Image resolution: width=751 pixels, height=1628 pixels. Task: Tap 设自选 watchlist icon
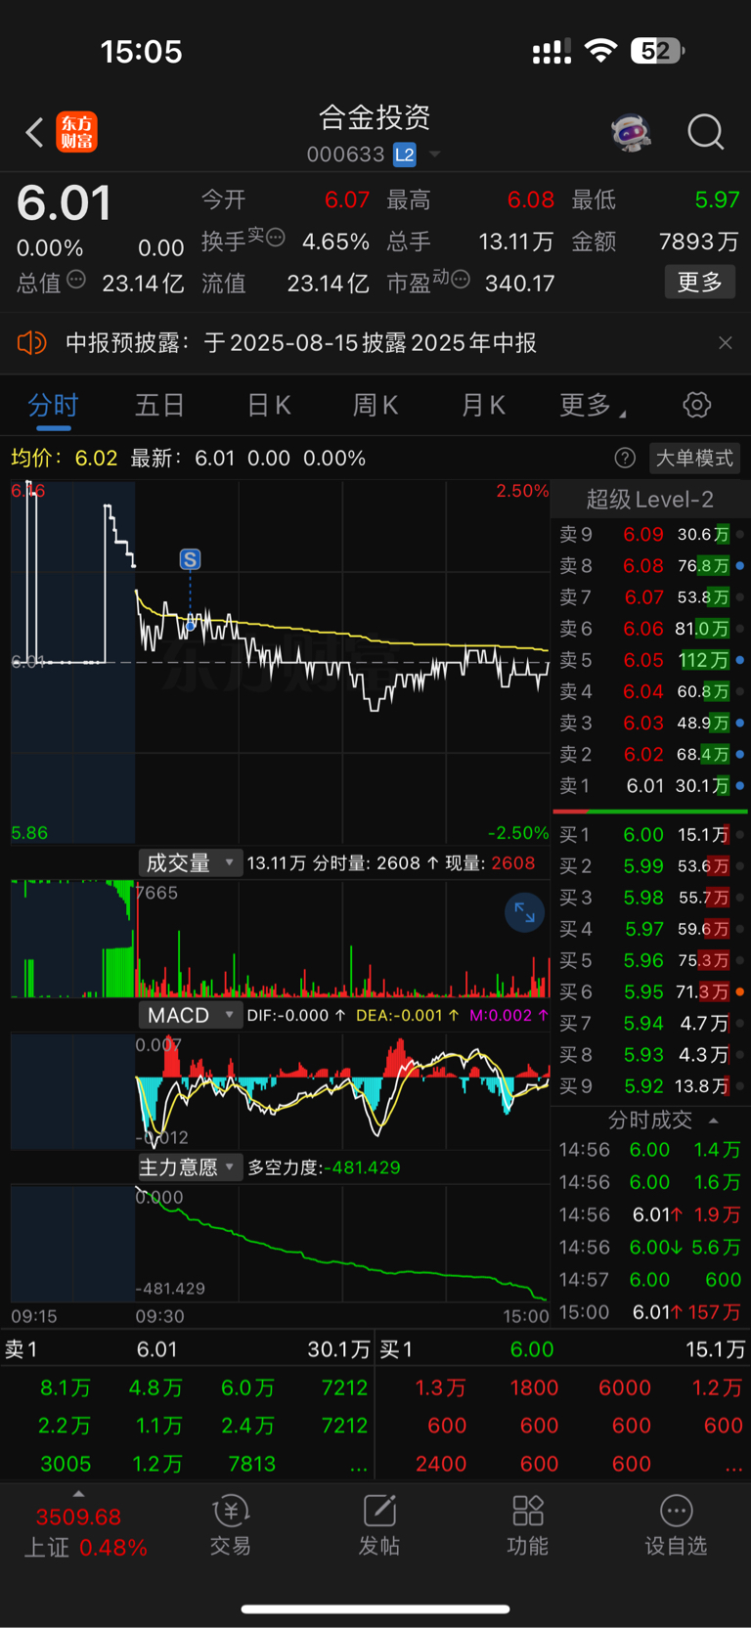(x=676, y=1524)
